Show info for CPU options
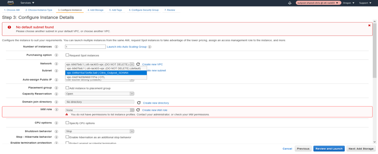 pyautogui.click(x=56, y=123)
